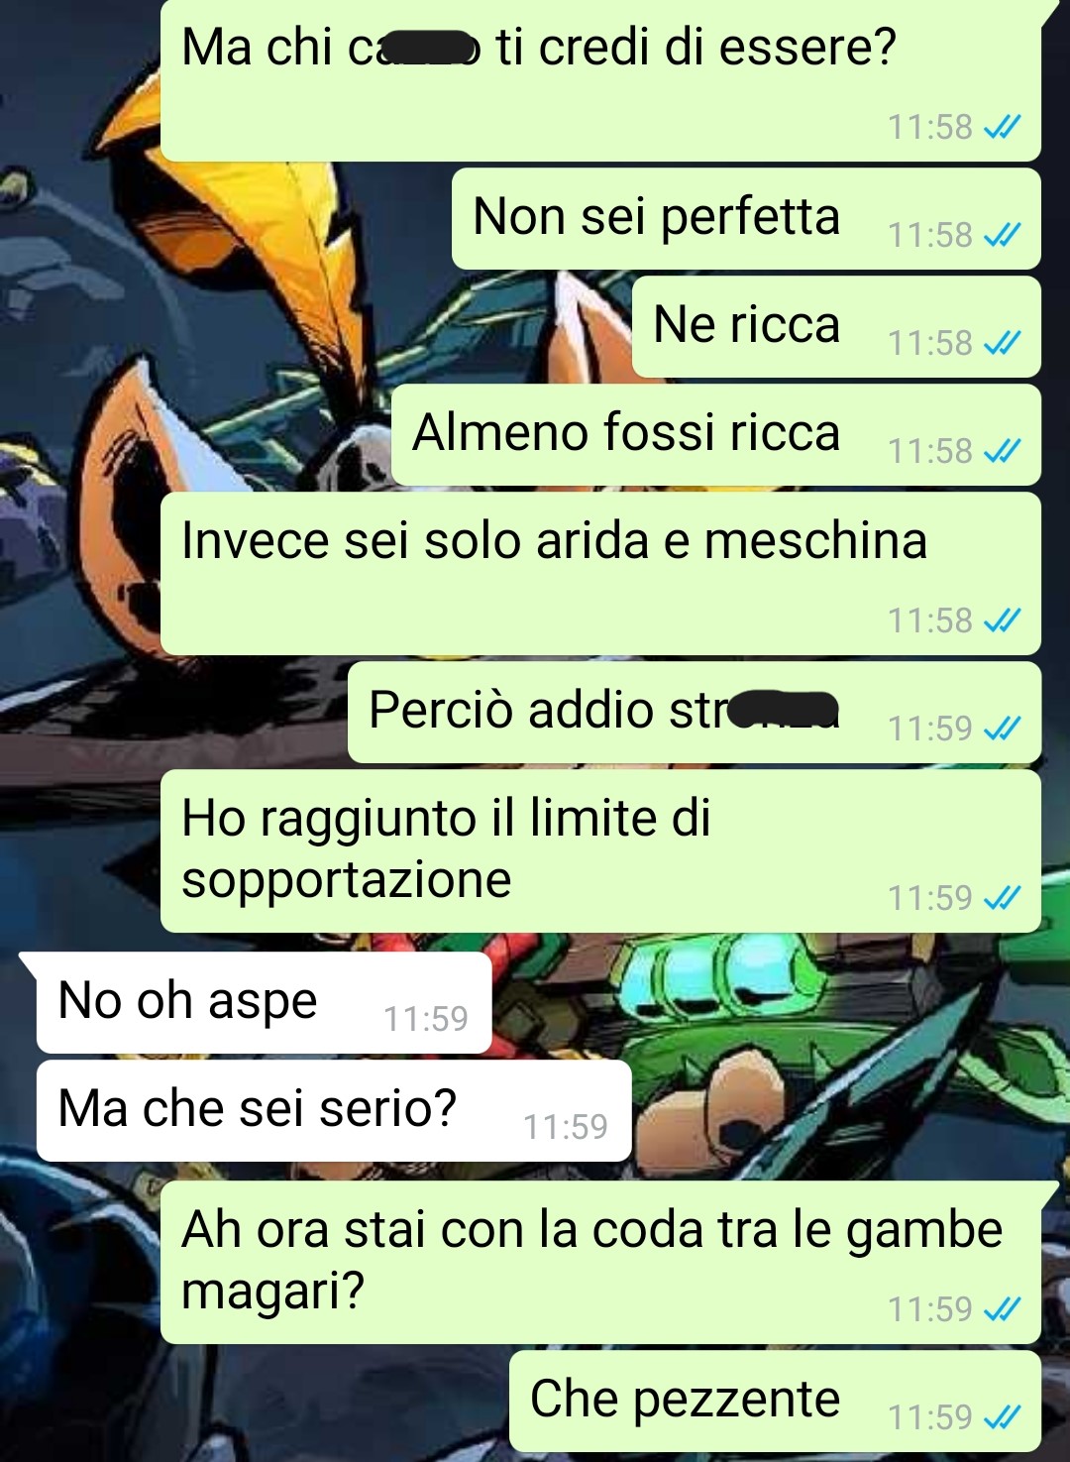Click the 11:59 timestamp on 'No oh aspe'
Viewport: 1070px width, 1462px height.
[426, 1019]
